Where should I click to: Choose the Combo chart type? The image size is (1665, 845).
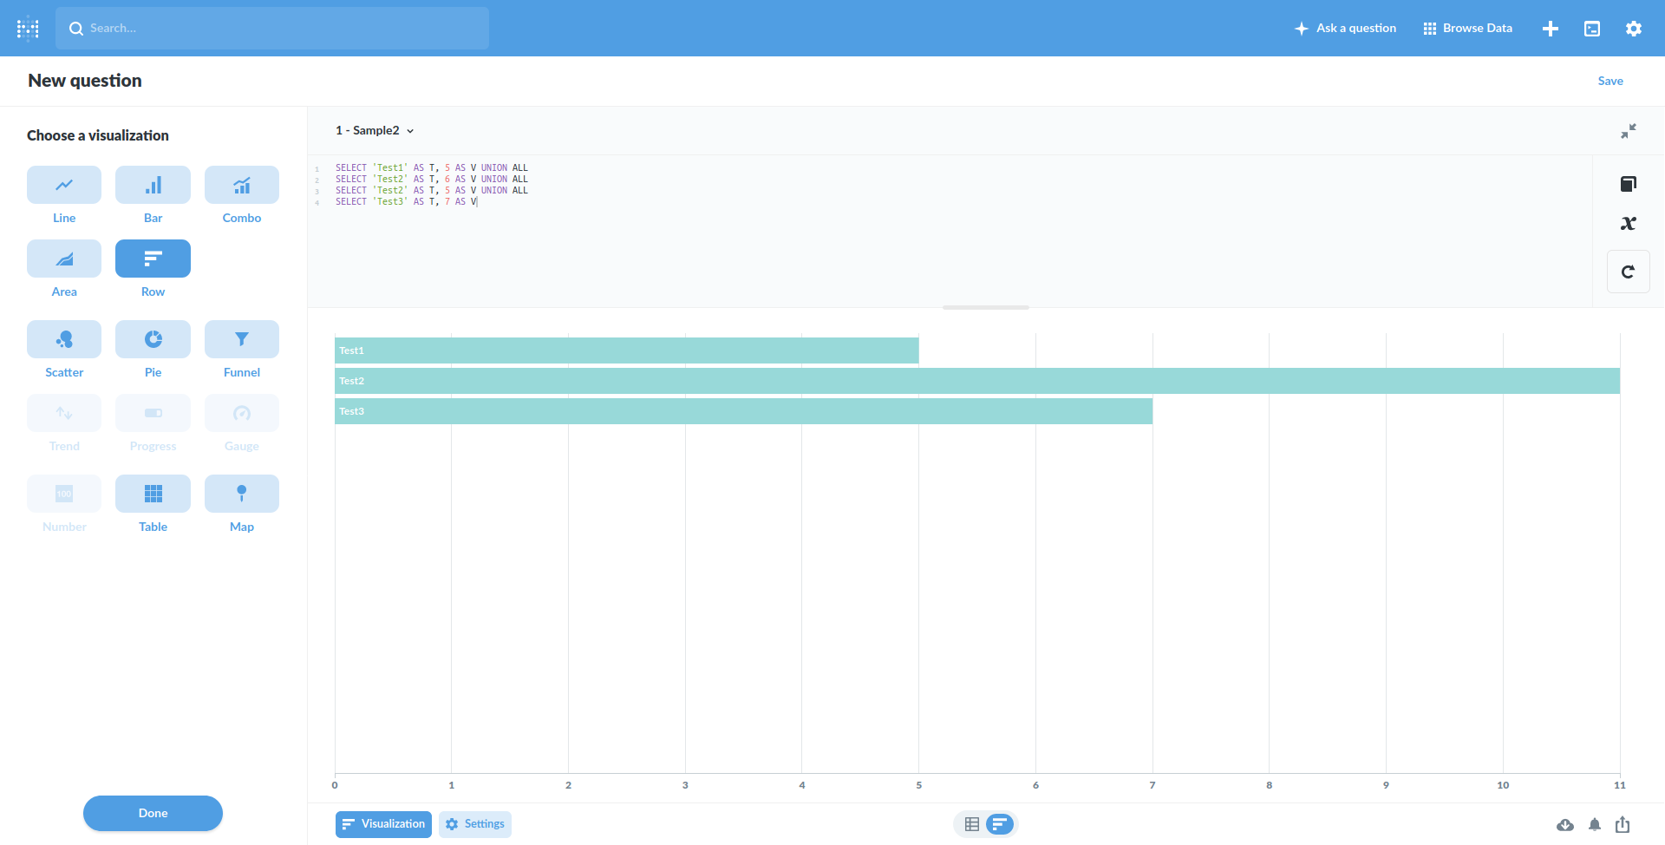click(x=241, y=185)
